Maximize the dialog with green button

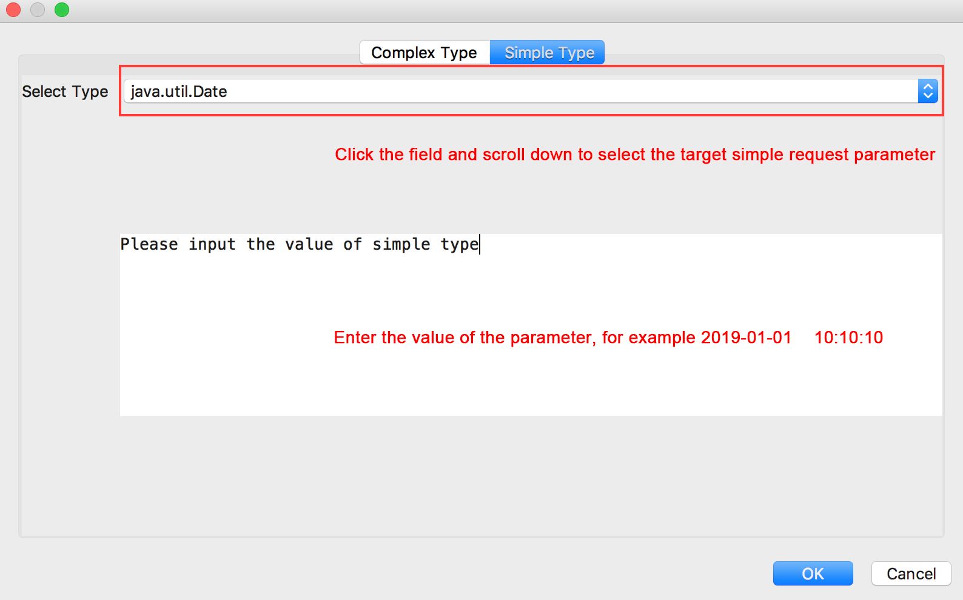click(62, 10)
